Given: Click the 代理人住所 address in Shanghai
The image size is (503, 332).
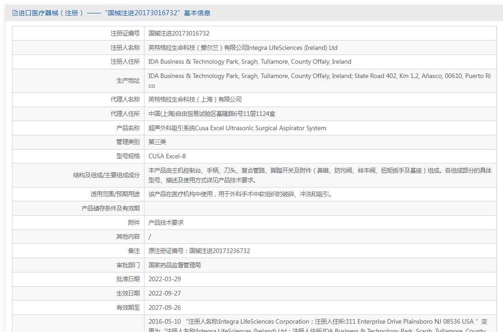Looking at the screenshot, I should pyautogui.click(x=212, y=114).
